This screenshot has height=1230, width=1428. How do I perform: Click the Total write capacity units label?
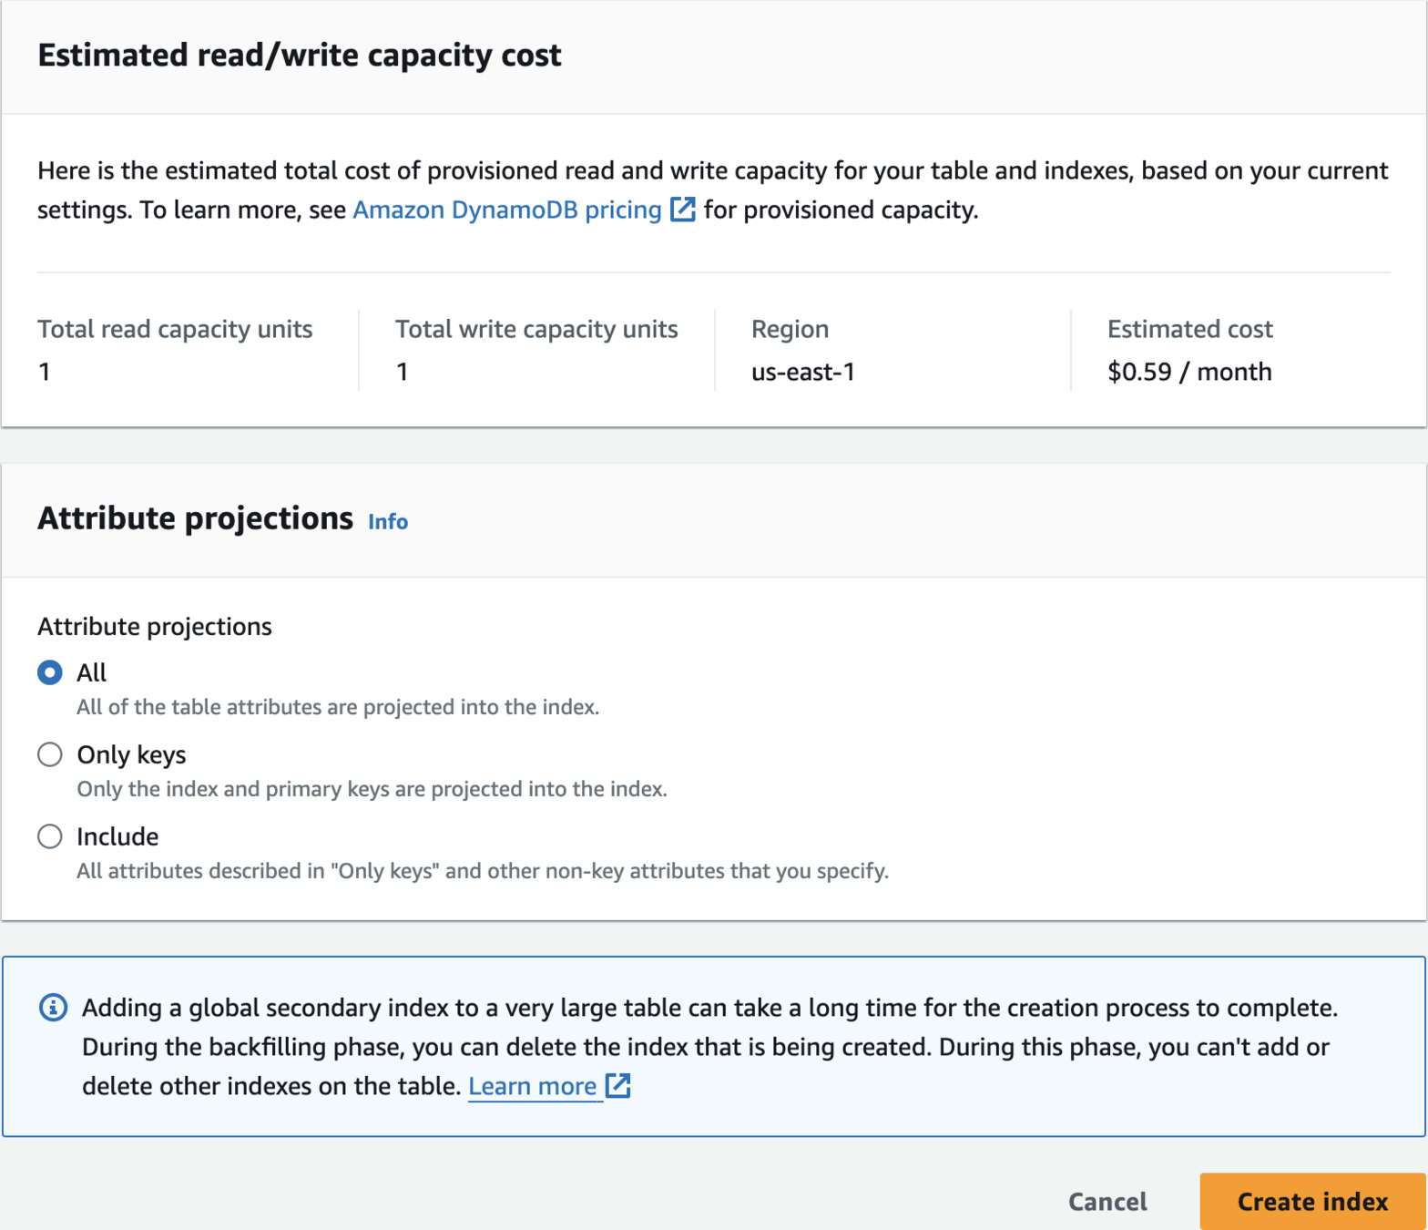[x=536, y=329]
